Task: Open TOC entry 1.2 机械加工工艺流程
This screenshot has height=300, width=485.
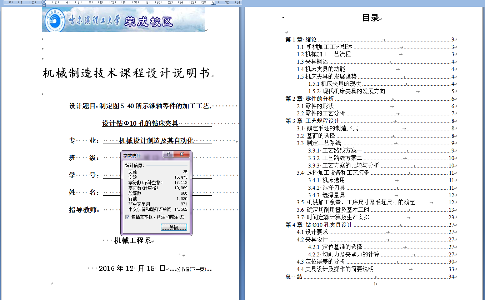Action: 375,54
